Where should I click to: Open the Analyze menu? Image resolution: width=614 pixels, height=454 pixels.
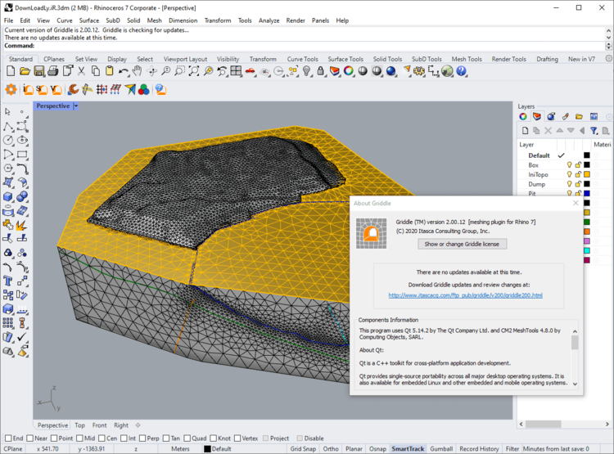tap(269, 20)
